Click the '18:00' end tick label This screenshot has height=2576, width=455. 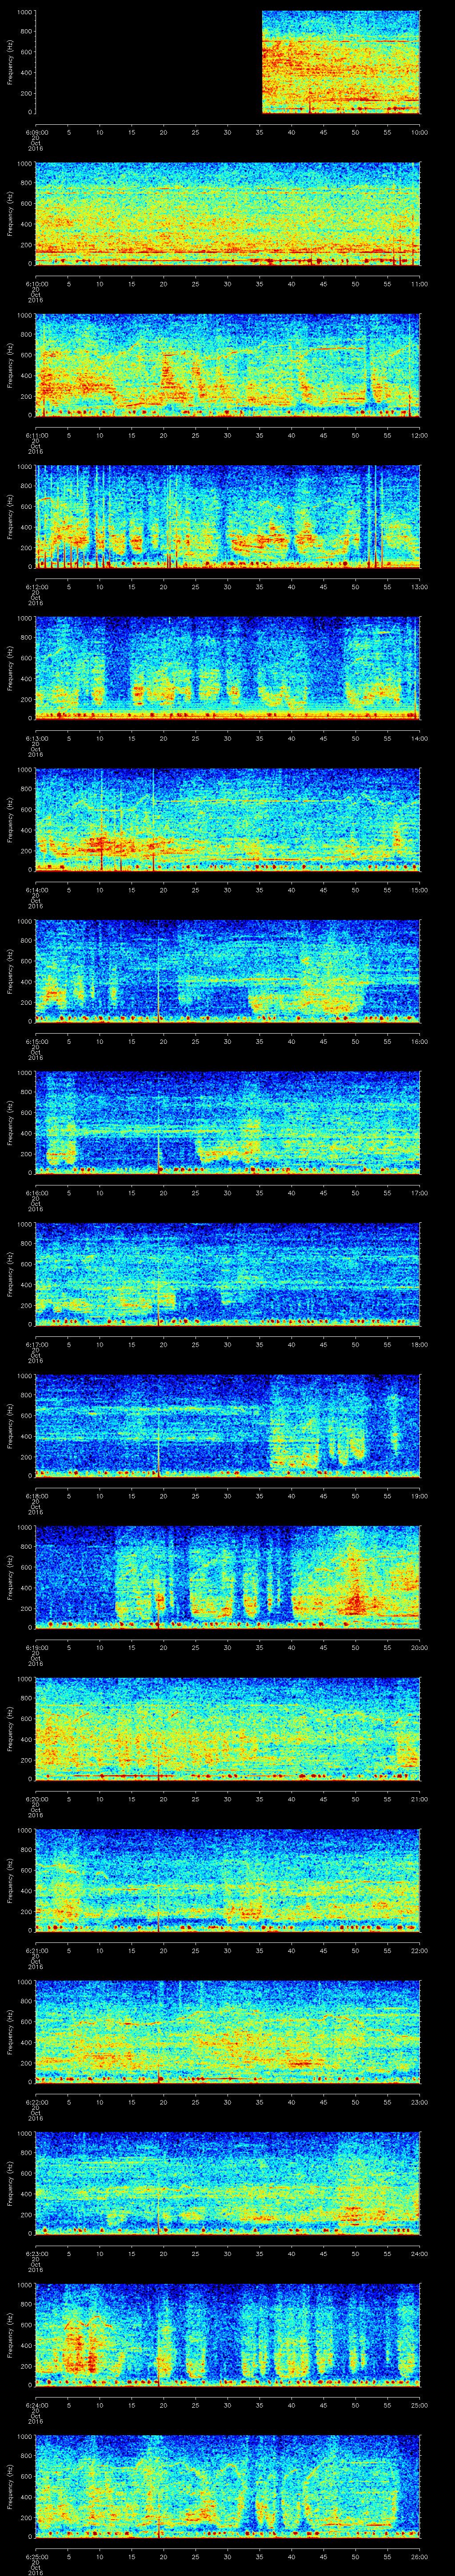(x=420, y=1344)
